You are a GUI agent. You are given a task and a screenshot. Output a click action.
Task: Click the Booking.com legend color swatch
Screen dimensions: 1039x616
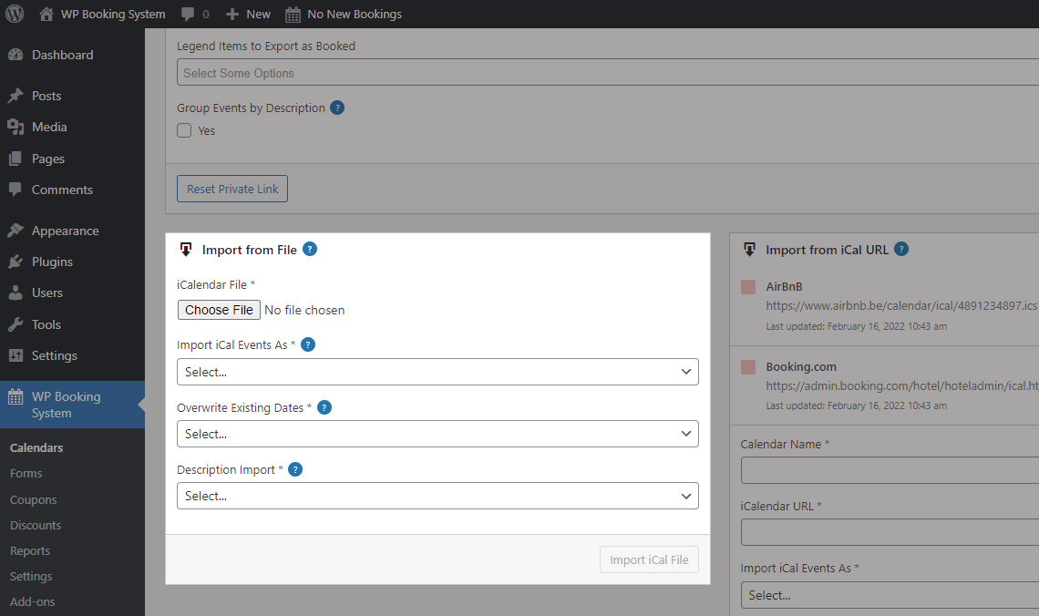point(748,367)
